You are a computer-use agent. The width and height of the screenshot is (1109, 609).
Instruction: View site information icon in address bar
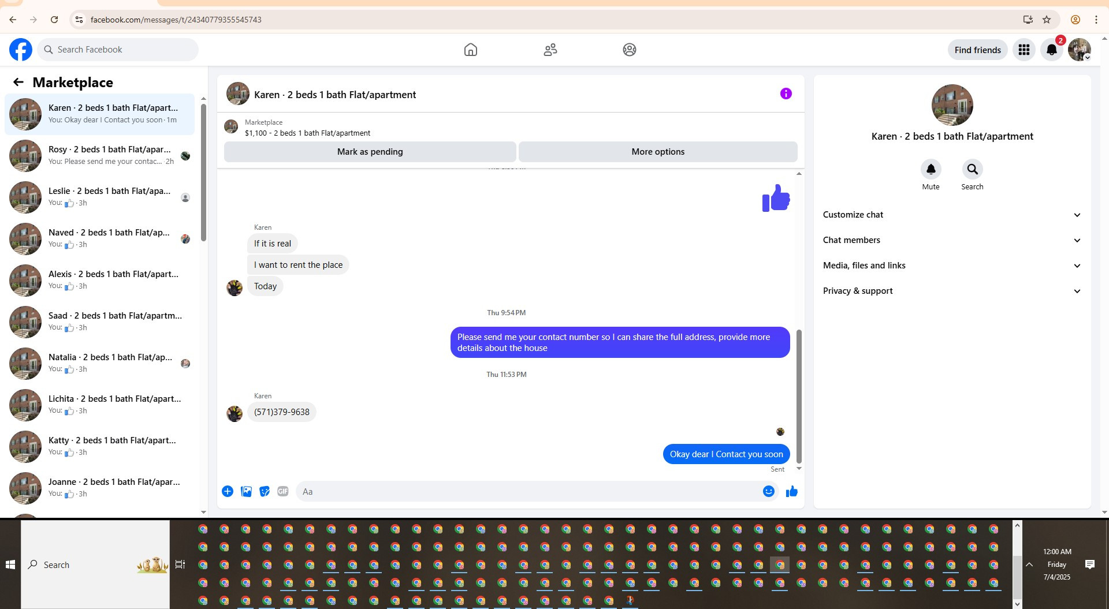pyautogui.click(x=79, y=20)
